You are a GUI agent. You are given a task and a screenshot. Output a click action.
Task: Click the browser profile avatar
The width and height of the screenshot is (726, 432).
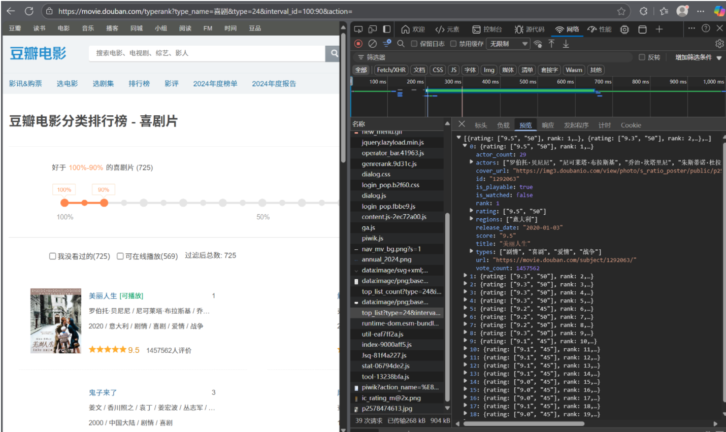(x=683, y=11)
